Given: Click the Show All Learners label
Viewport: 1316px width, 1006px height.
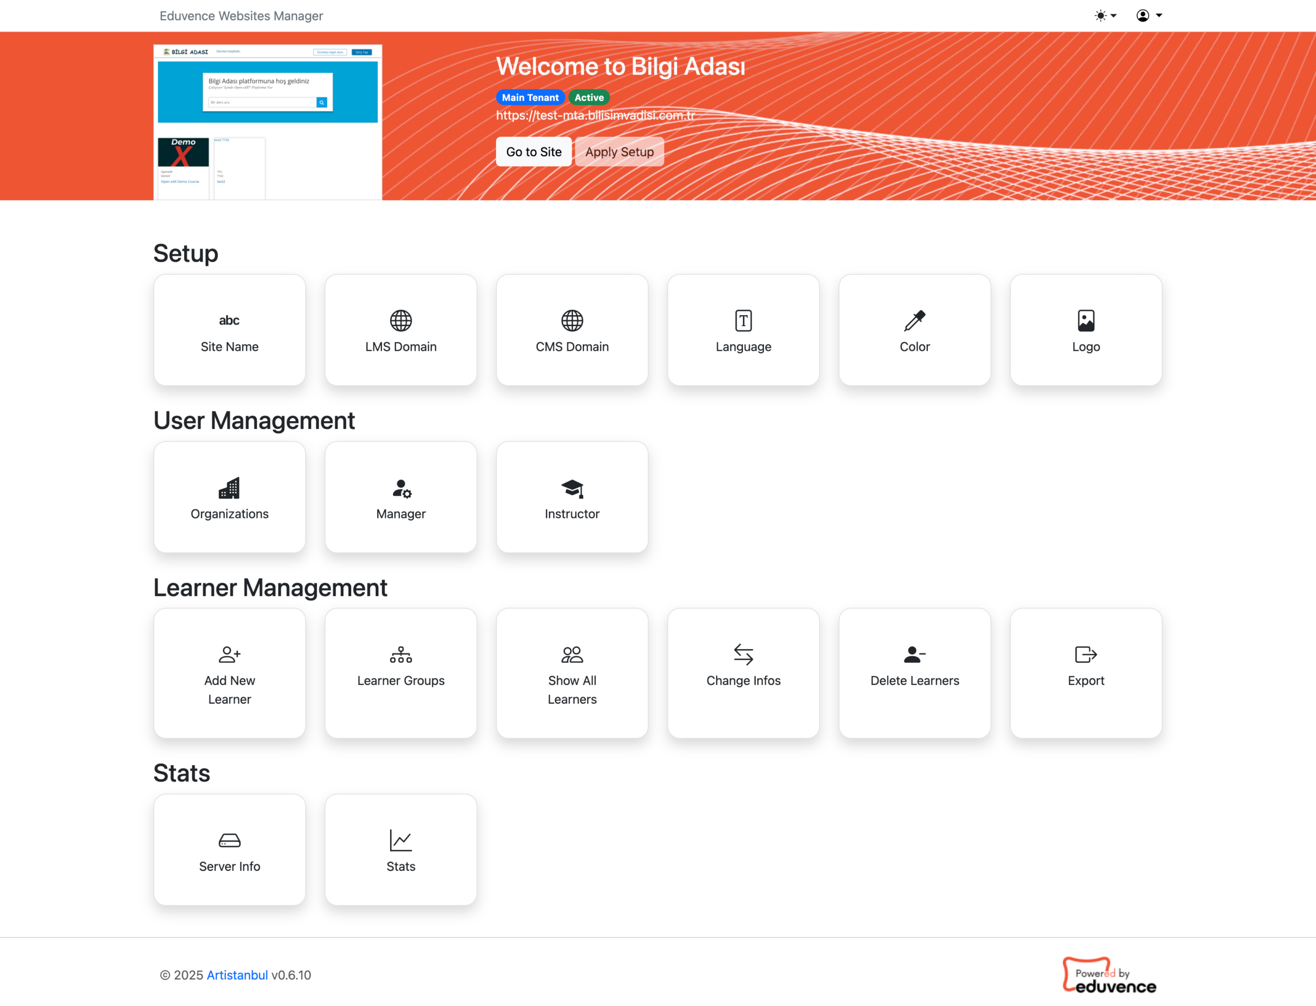Looking at the screenshot, I should click(572, 690).
